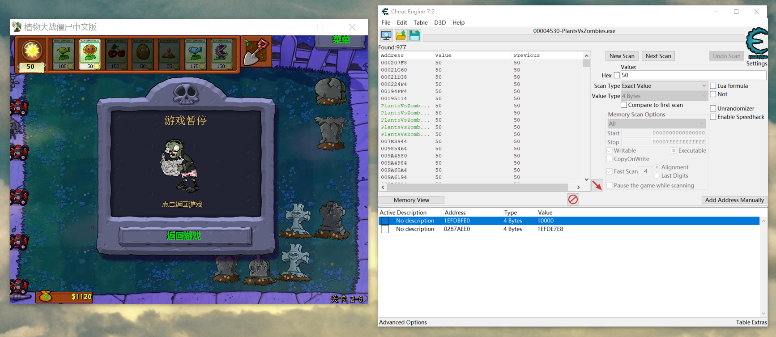
Task: Enable Speedhack checkbox
Action: 713,117
